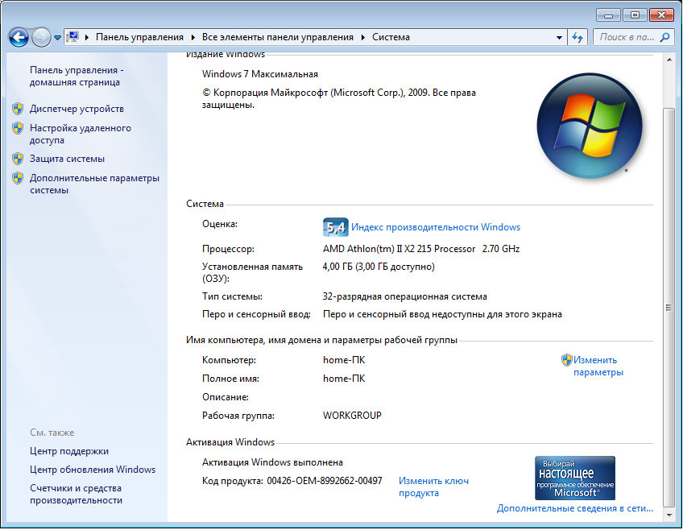Open Дополнительные сведения в сети link

pos(574,508)
